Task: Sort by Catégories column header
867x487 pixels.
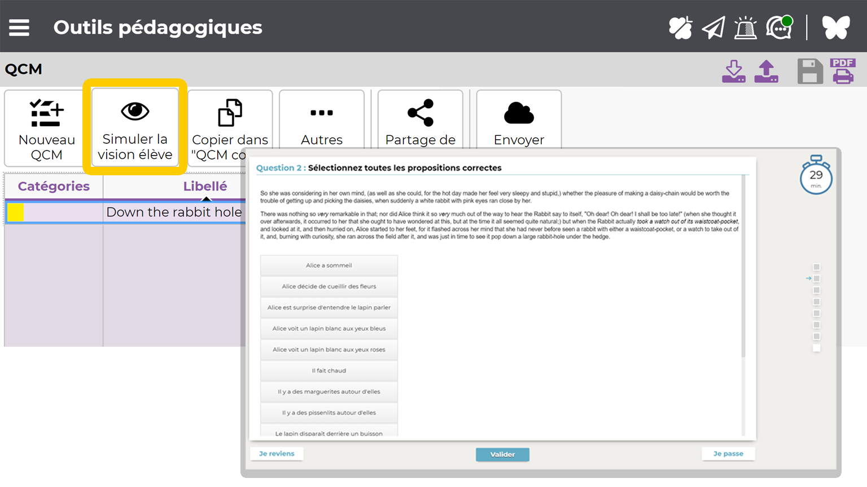Action: pyautogui.click(x=54, y=186)
